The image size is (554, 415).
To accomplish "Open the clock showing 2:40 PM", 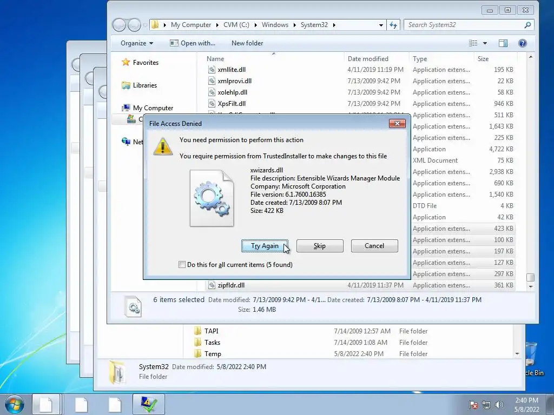I will click(x=526, y=405).
